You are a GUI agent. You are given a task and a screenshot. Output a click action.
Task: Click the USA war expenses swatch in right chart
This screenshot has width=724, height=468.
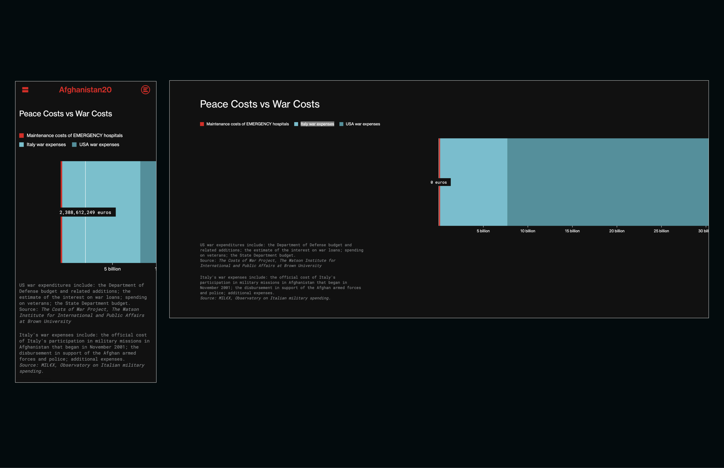tap(342, 124)
